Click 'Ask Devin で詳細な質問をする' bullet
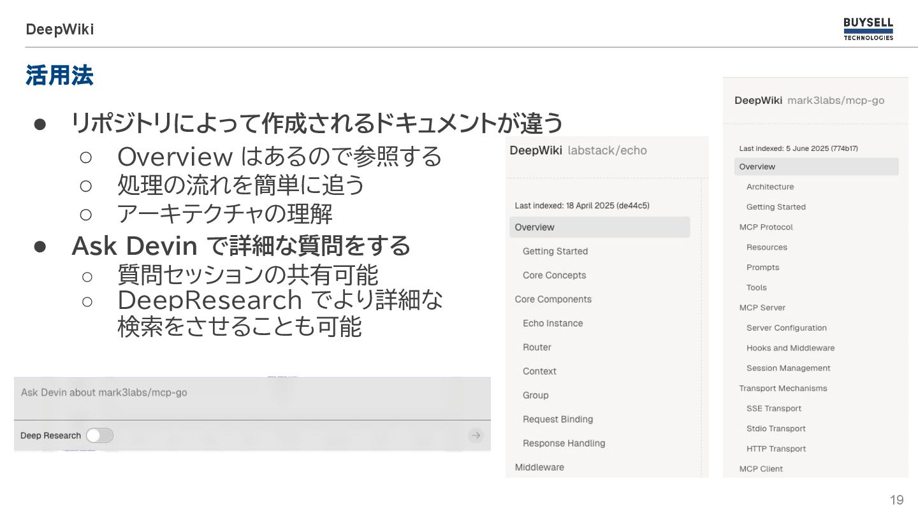 pos(241,245)
